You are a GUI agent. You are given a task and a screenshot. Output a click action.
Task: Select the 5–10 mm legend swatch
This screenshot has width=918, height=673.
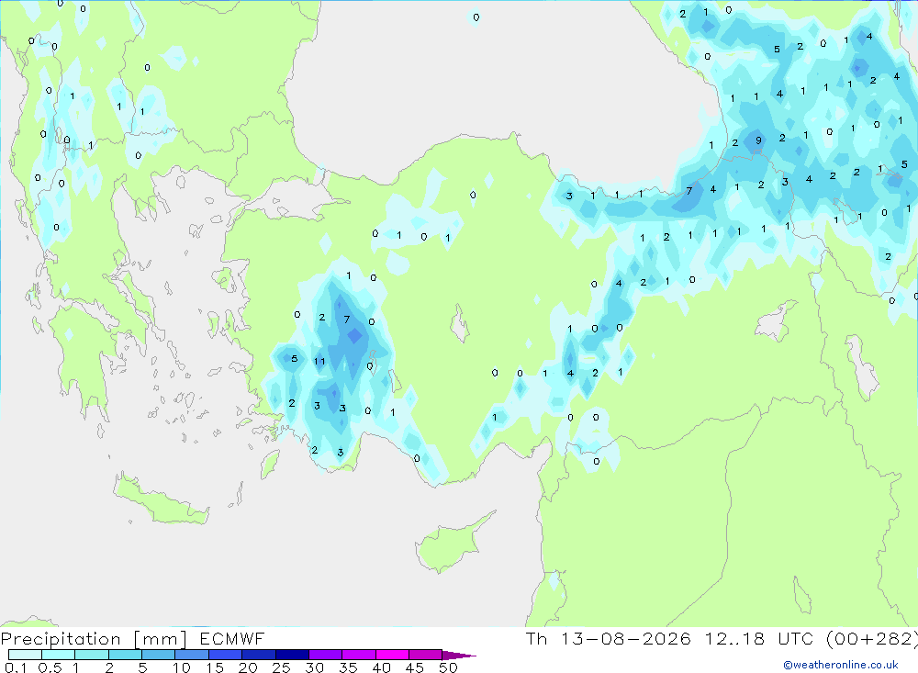(159, 655)
